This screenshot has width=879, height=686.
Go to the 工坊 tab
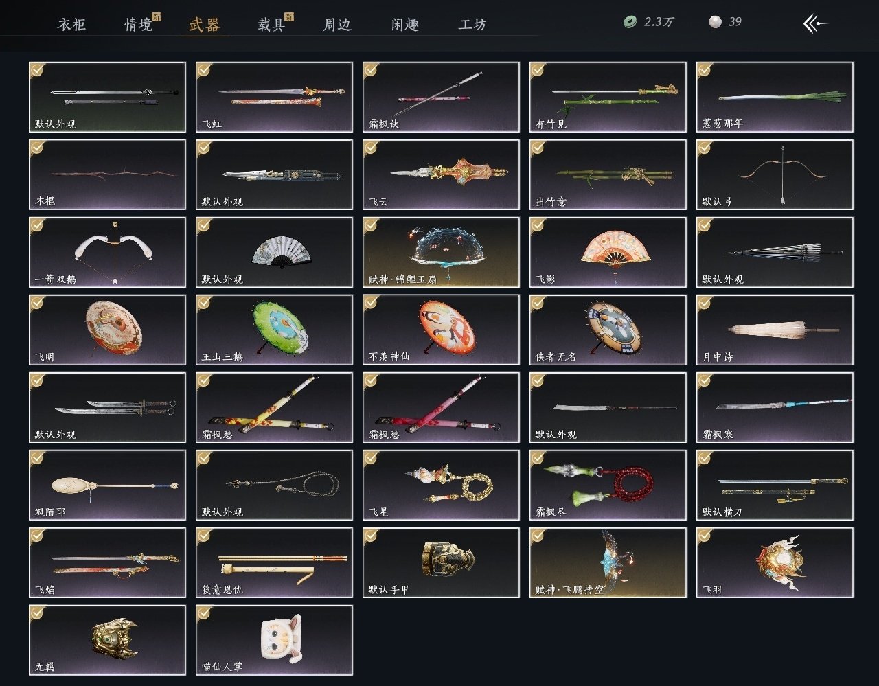tap(472, 25)
